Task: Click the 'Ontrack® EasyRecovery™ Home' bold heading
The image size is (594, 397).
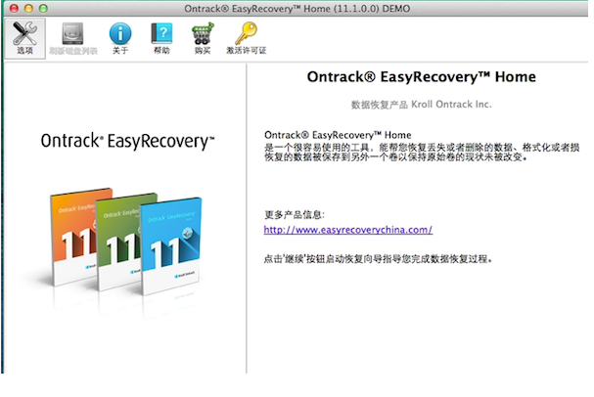Action: (421, 77)
